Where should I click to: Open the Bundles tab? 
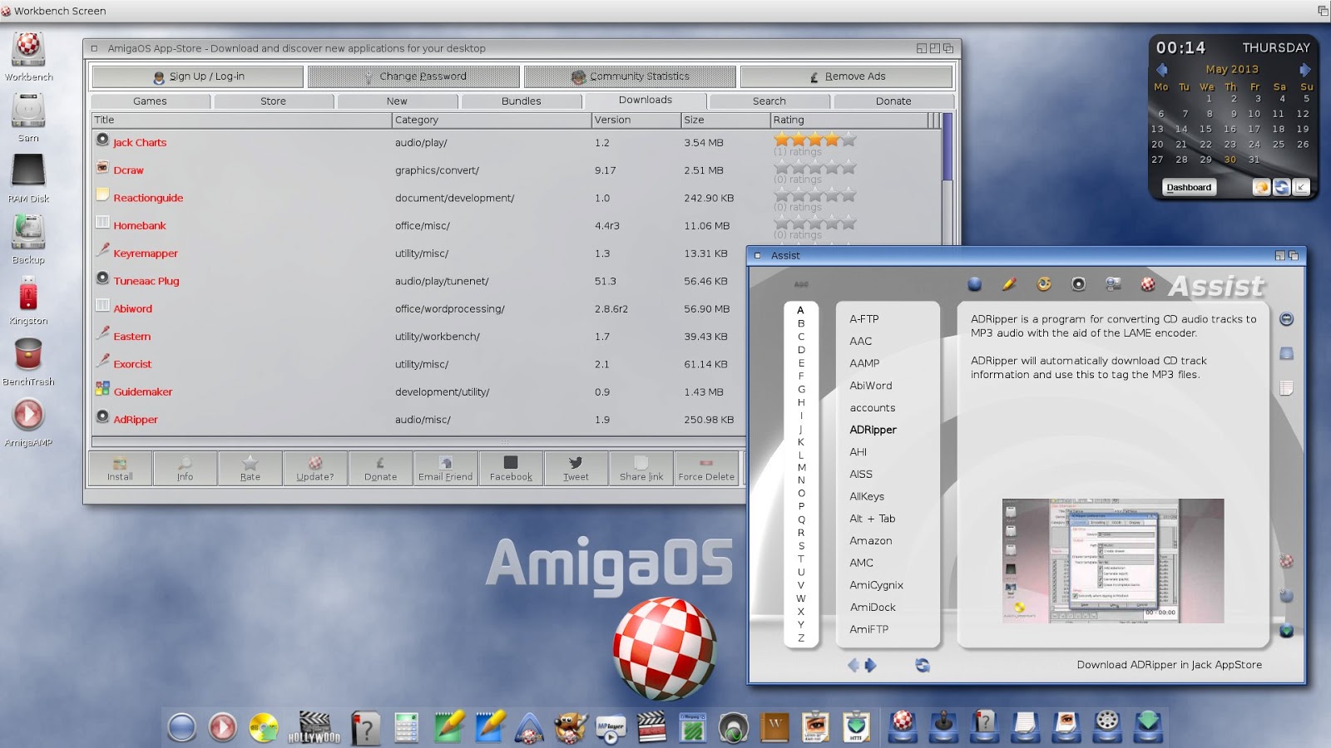(522, 101)
